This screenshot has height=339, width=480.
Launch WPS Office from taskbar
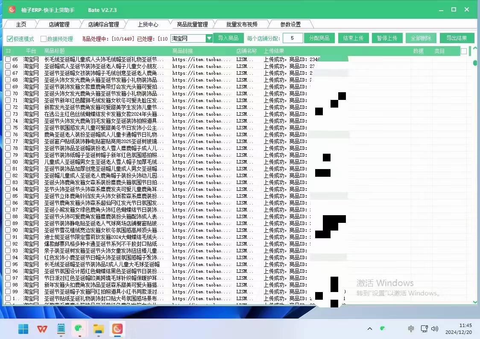point(42,329)
